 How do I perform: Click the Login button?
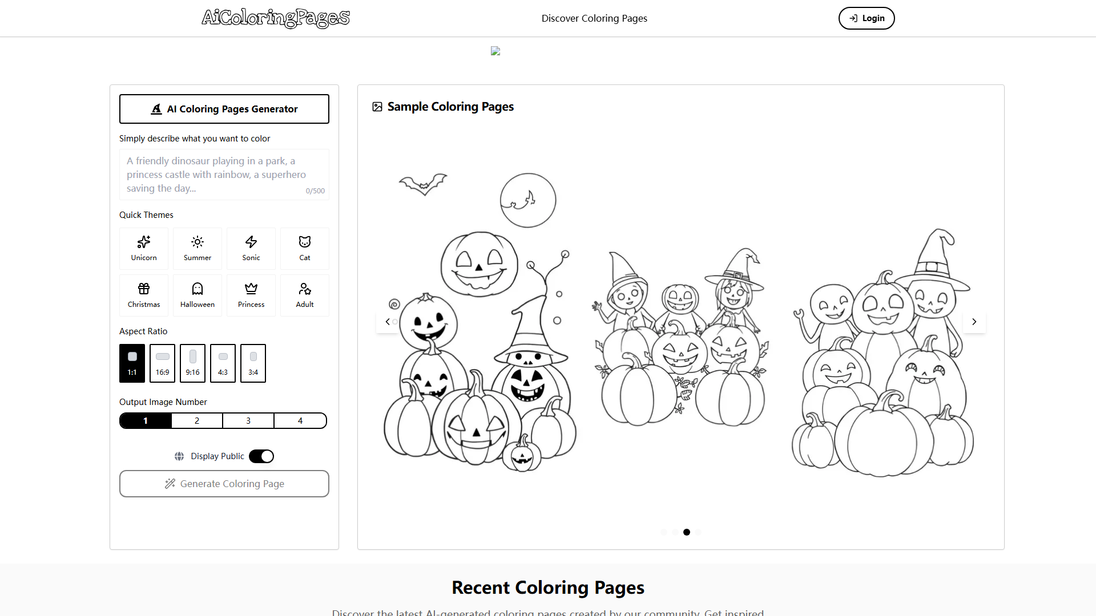pos(866,18)
